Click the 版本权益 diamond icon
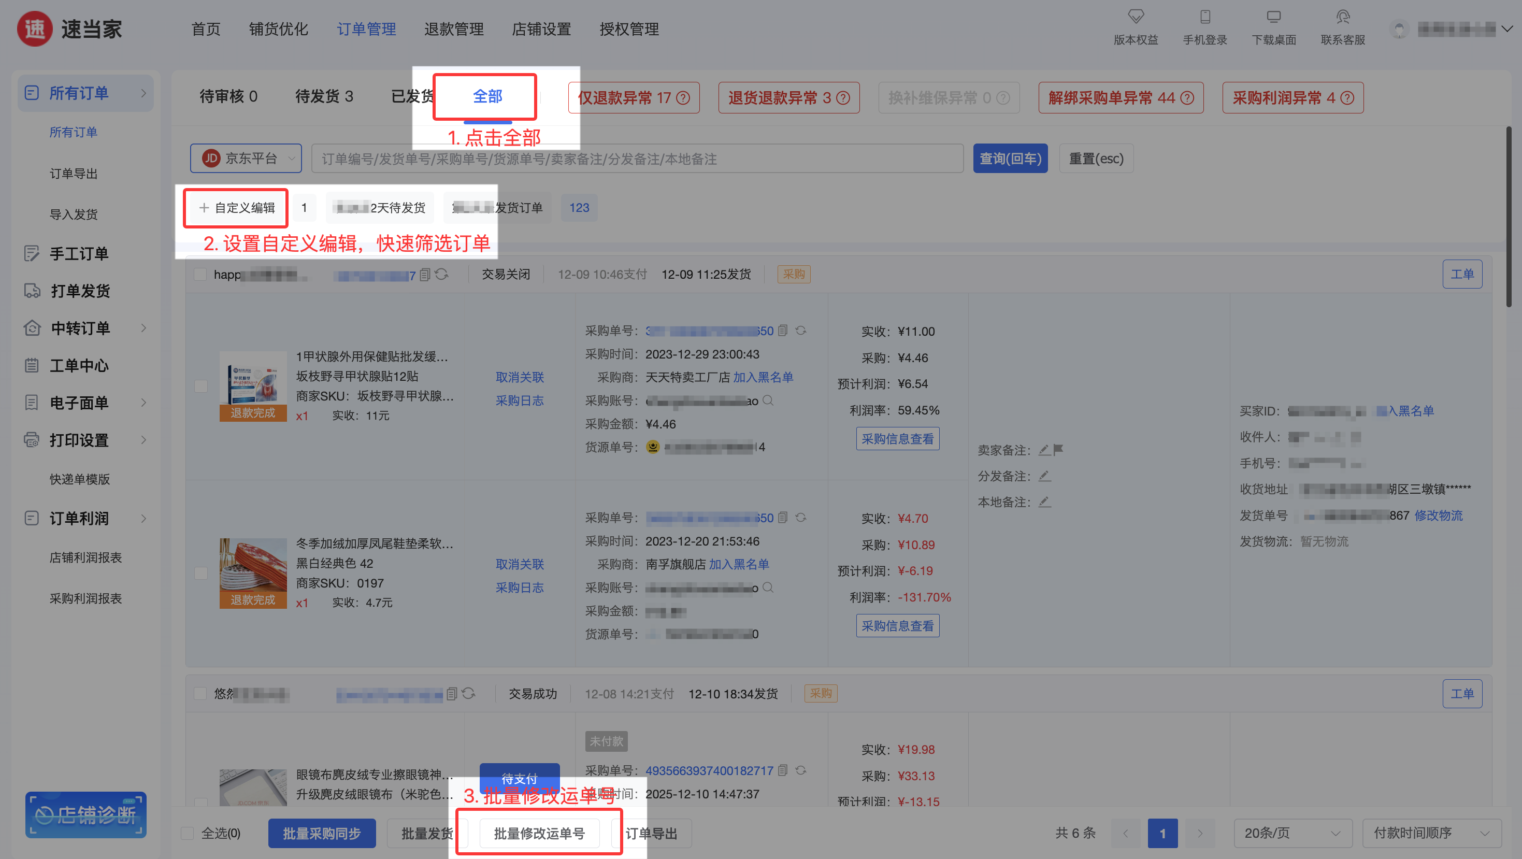Viewport: 1522px width, 859px height. point(1135,17)
